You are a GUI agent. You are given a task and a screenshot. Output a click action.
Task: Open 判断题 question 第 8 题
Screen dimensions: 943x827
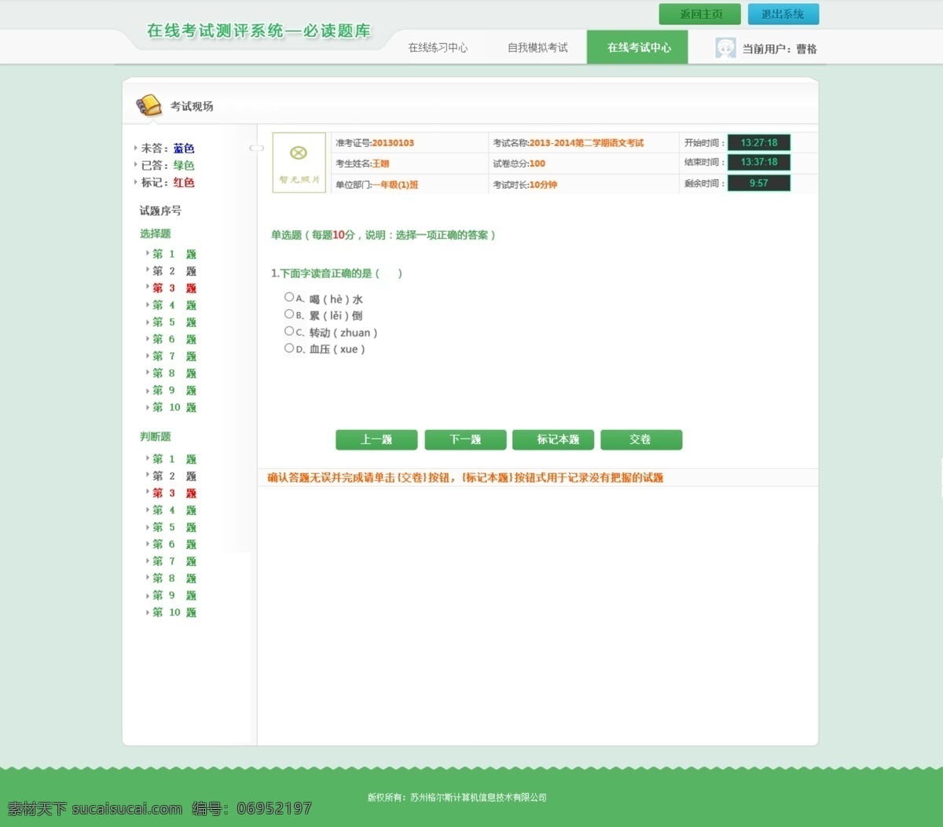(174, 579)
